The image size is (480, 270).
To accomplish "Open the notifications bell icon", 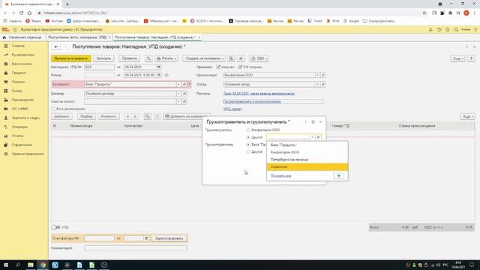I will pos(430,30).
